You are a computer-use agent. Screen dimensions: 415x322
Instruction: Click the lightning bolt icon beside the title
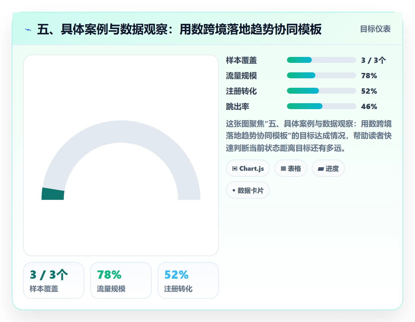point(28,30)
